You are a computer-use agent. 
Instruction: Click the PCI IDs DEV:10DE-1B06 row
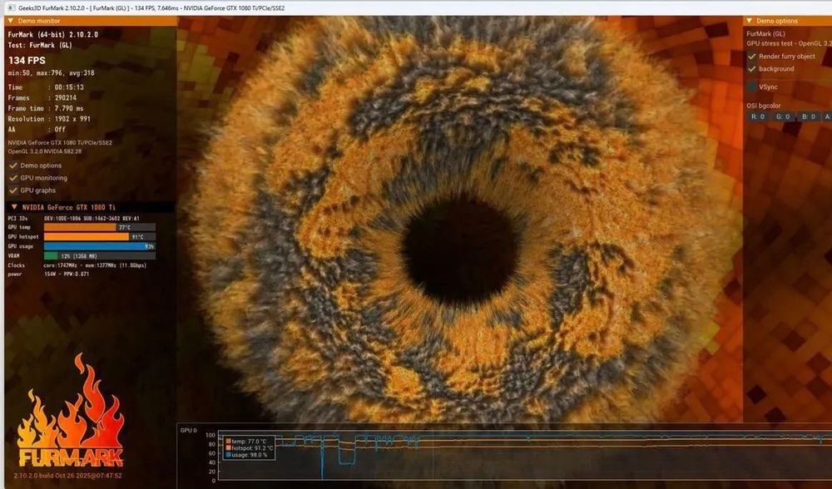pos(73,219)
